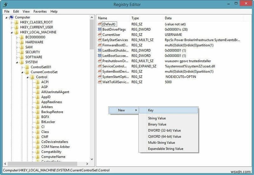254x175 pixels.
Task: Click New in the context menu
Action: tap(124, 110)
